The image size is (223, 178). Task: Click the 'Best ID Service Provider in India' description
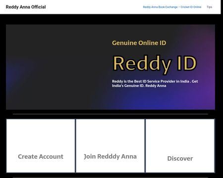(155, 84)
